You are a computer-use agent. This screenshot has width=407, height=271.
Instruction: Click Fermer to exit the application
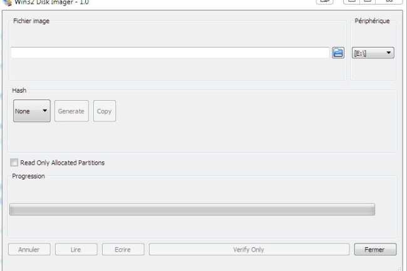click(x=374, y=249)
